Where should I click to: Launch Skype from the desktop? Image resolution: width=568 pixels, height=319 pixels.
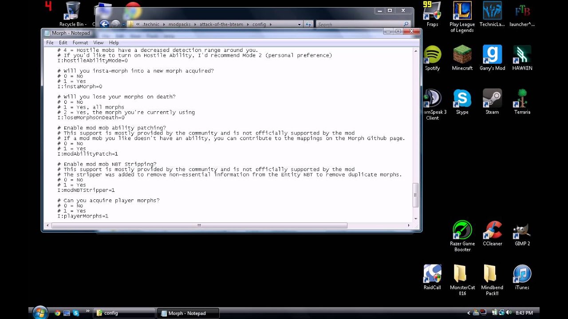click(x=462, y=102)
